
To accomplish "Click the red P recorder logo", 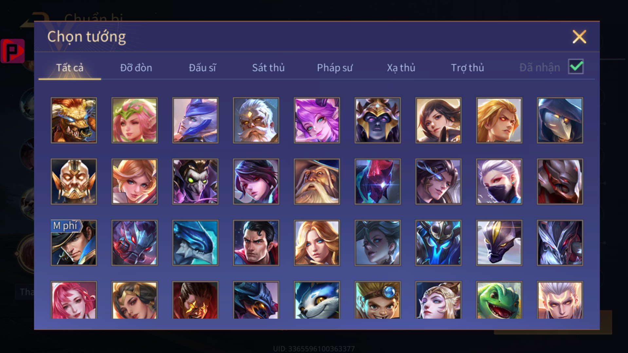I will point(12,51).
